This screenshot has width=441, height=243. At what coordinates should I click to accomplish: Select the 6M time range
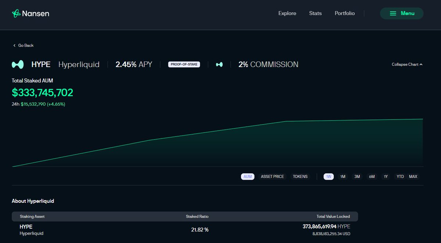click(372, 177)
